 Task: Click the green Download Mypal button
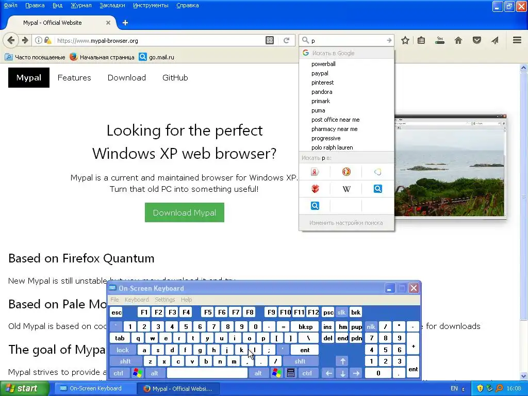click(x=185, y=212)
